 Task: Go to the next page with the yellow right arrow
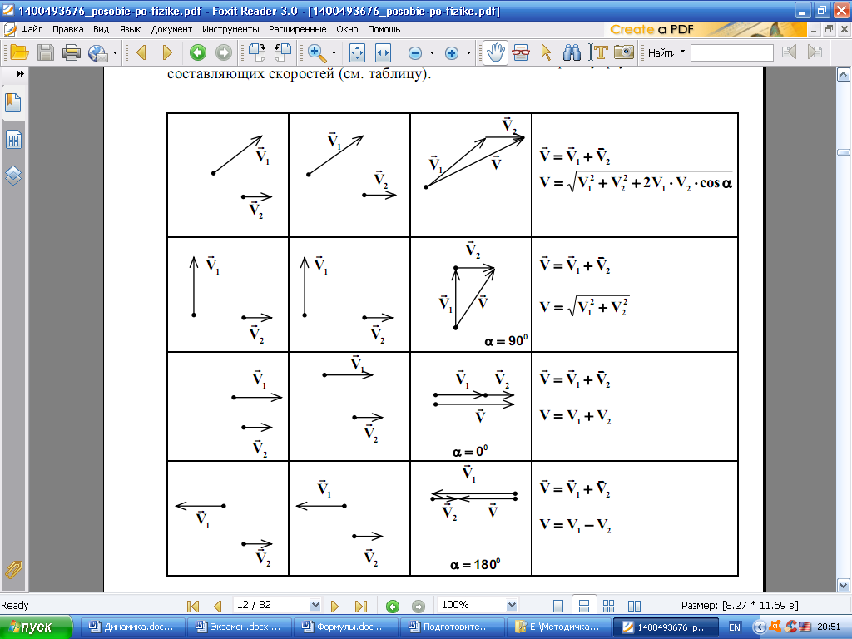coord(167,52)
